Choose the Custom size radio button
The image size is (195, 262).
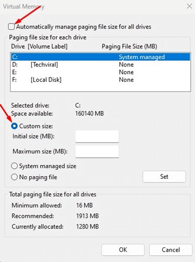point(14,126)
